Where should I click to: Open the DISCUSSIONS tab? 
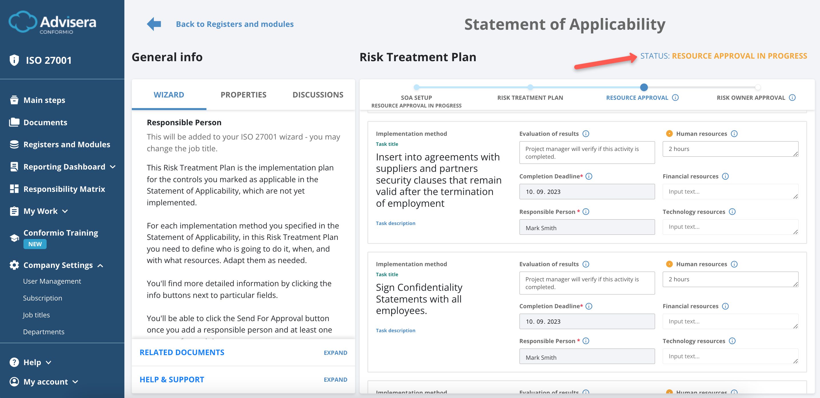318,95
